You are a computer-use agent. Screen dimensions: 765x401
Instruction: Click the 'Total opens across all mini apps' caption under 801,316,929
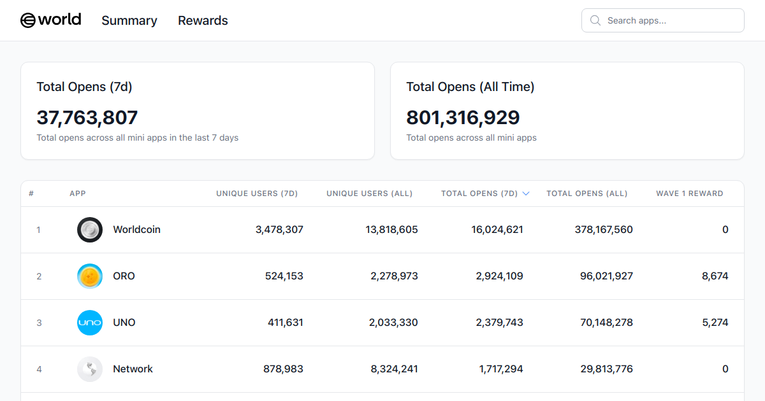coord(472,137)
